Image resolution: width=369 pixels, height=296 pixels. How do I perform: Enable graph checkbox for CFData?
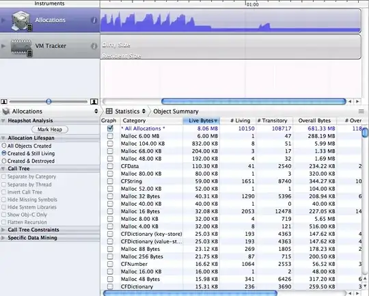[x=110, y=166]
